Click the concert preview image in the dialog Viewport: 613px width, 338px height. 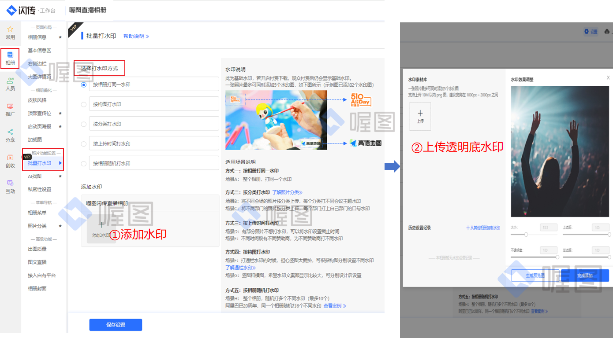pyautogui.click(x=560, y=151)
